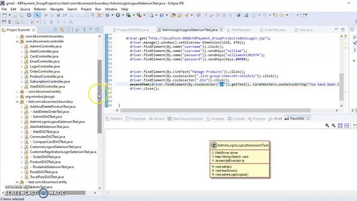Select AdminController.java in Project Explorer
357x201 pixels.
(46, 46)
